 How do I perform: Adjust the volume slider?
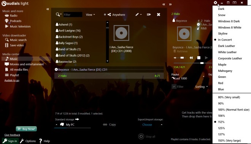coord(182,58)
